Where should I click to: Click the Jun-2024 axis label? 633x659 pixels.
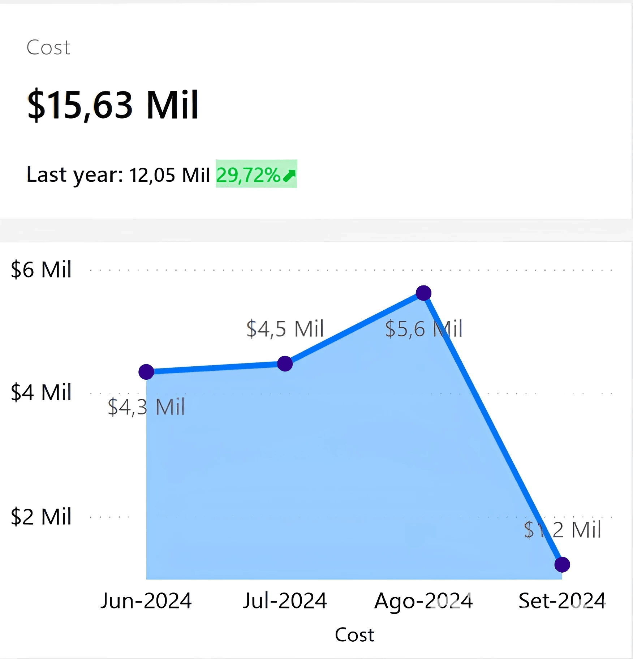click(146, 601)
